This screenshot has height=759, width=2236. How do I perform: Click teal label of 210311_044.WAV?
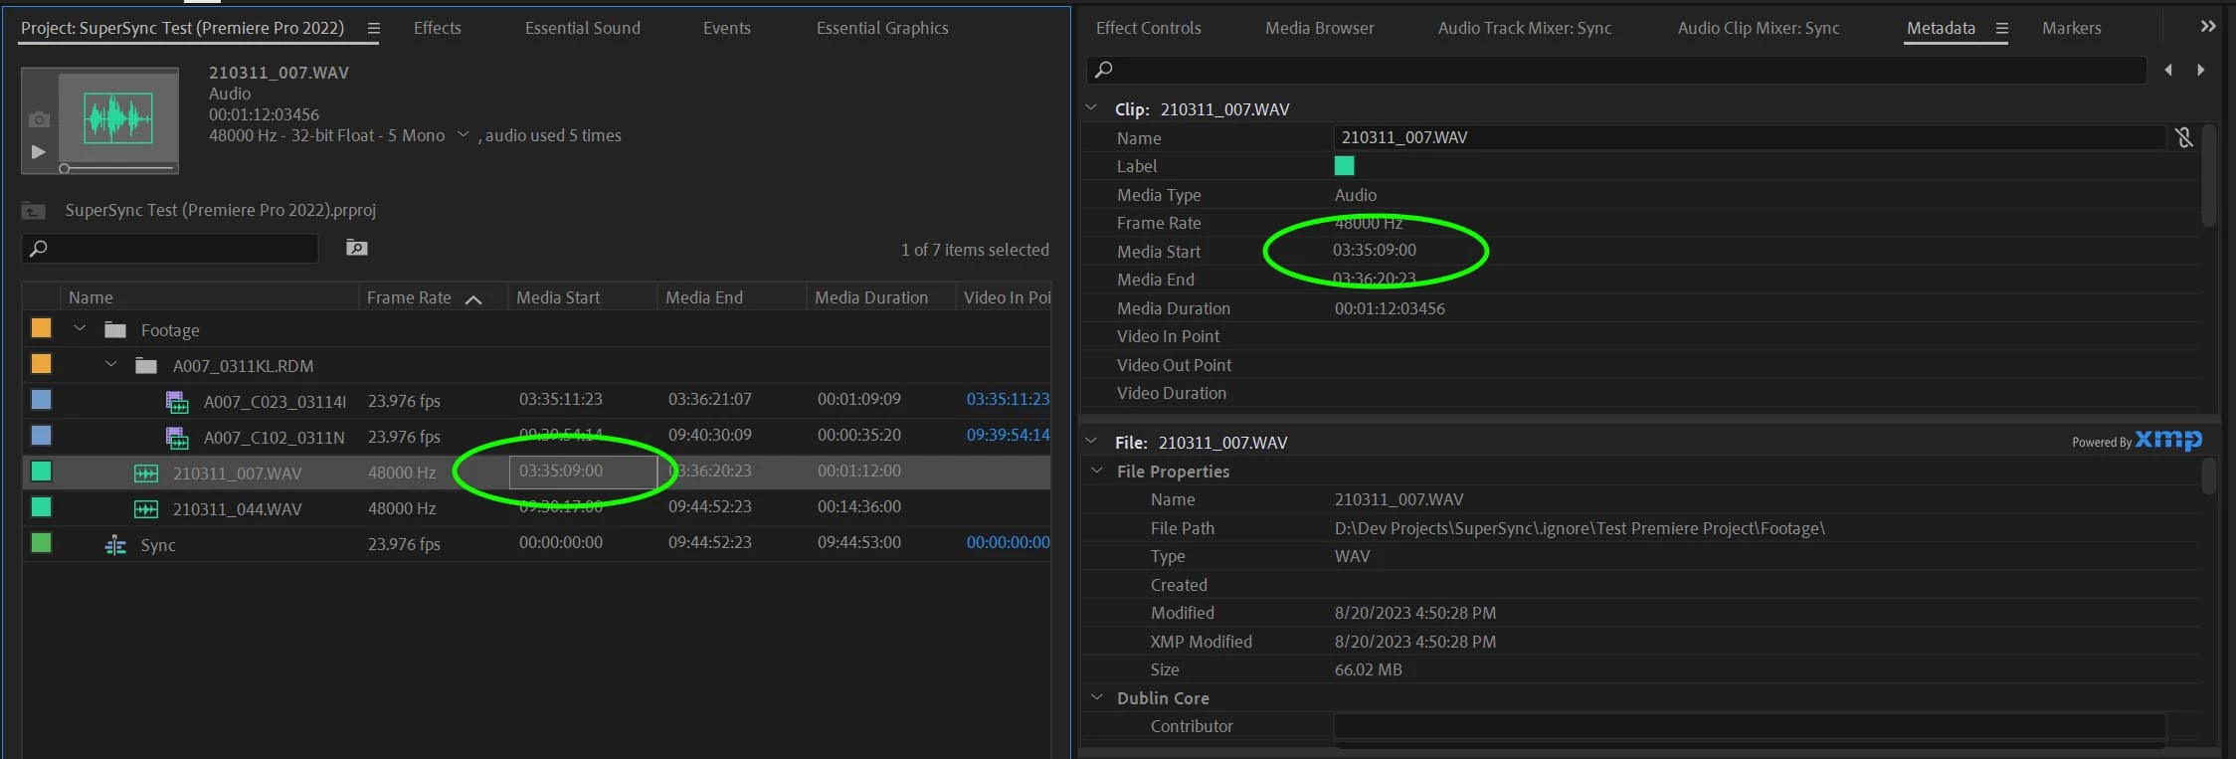(x=41, y=507)
